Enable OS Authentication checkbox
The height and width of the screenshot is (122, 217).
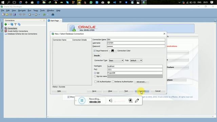[x=96, y=82]
